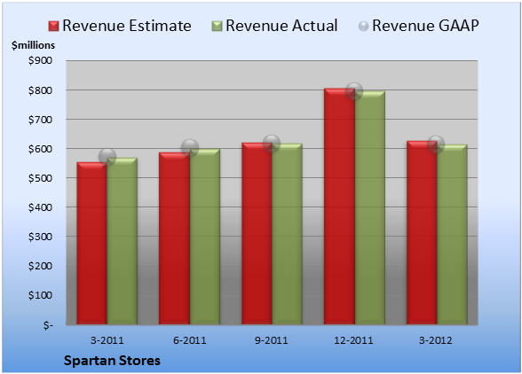522x374 pixels.
Task: Select the red 12-2011 estimate bar
Action: pos(339,206)
